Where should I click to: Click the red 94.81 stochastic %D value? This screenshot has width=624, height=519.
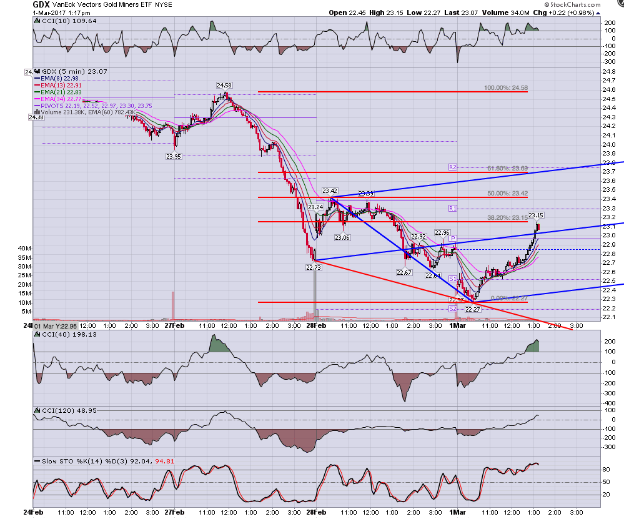point(164,462)
